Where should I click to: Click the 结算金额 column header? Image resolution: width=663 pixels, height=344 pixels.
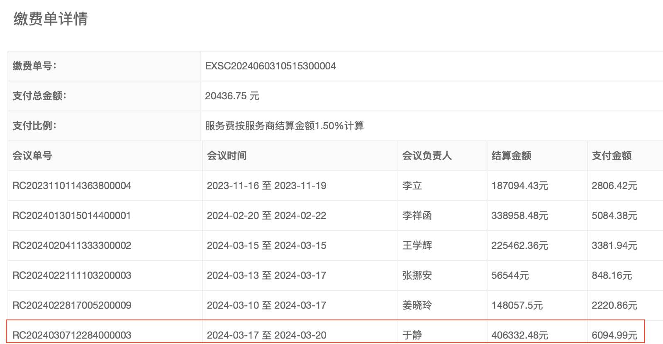[x=511, y=156]
